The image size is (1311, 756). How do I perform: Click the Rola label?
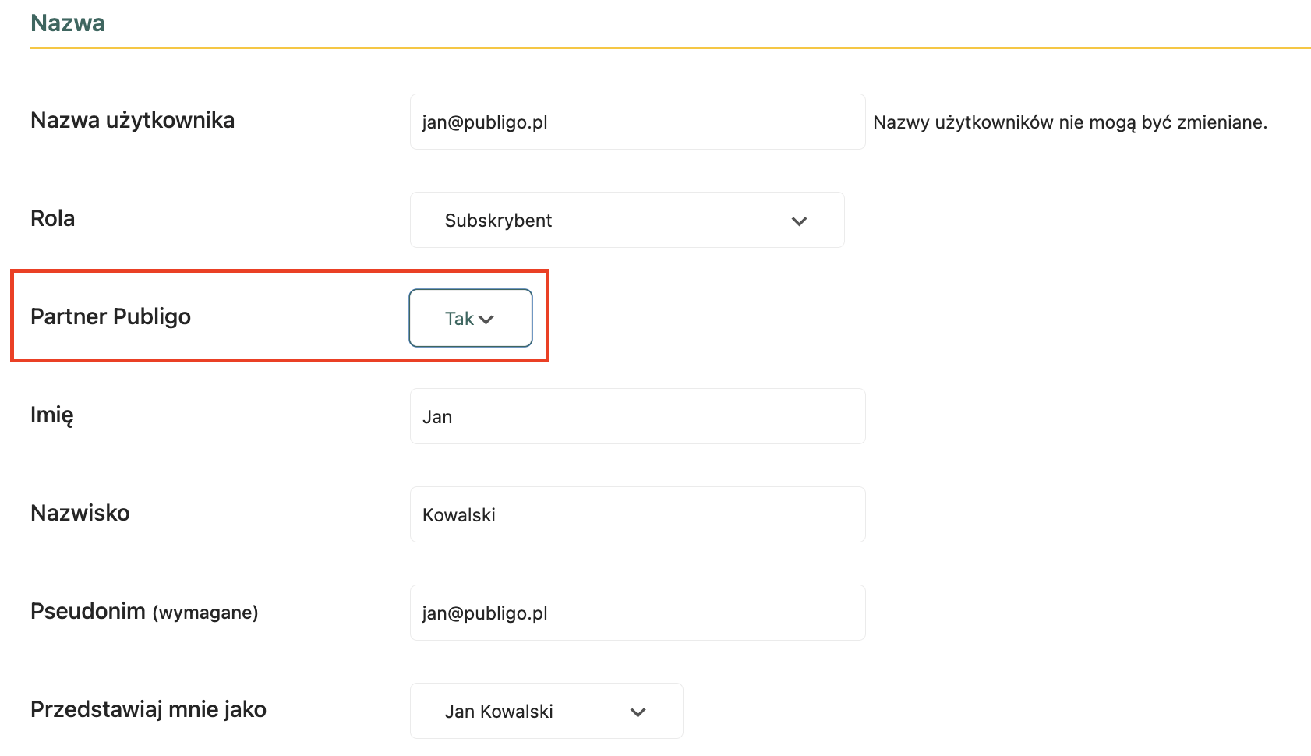click(53, 219)
